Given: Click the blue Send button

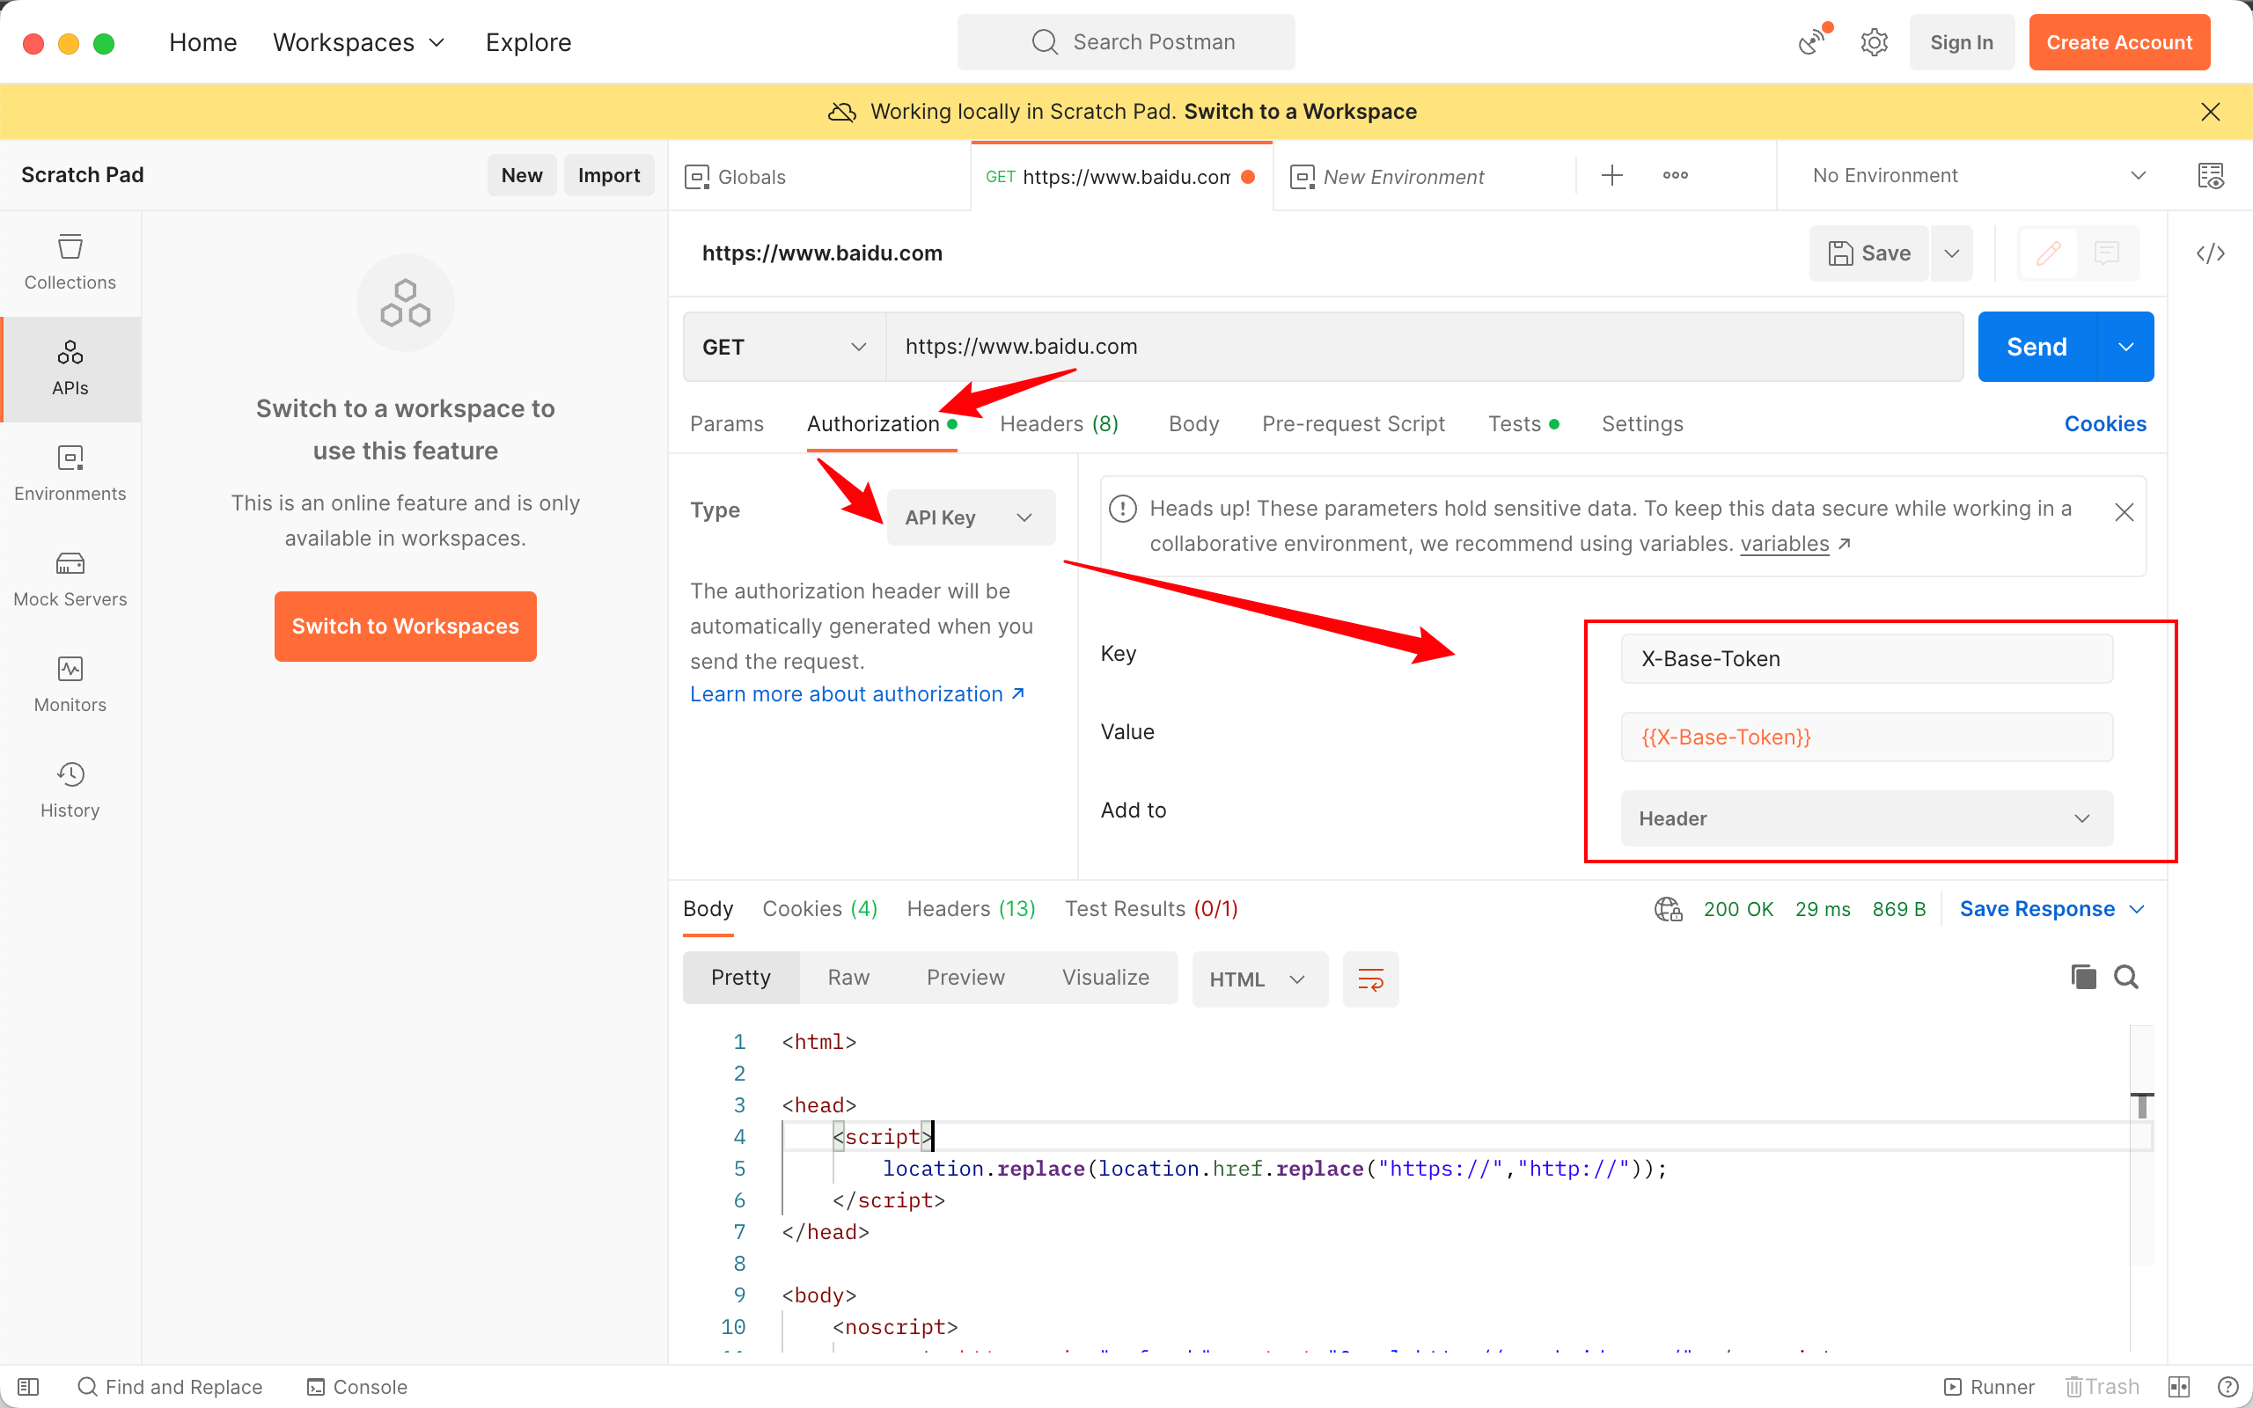Looking at the screenshot, I should coord(2037,347).
